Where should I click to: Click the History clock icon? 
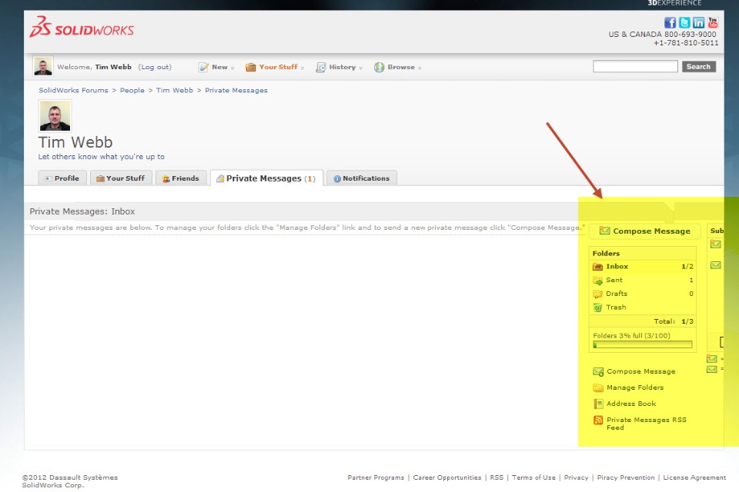pos(321,68)
